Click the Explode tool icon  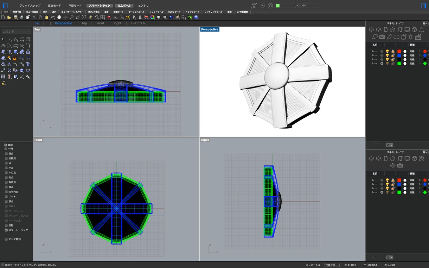(x=15, y=58)
